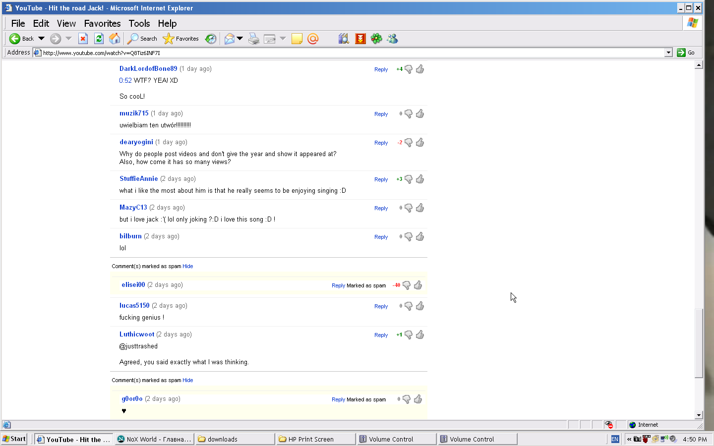The image size is (714, 446).
Task: Open StuffieAnnie user profile link
Action: click(x=139, y=178)
